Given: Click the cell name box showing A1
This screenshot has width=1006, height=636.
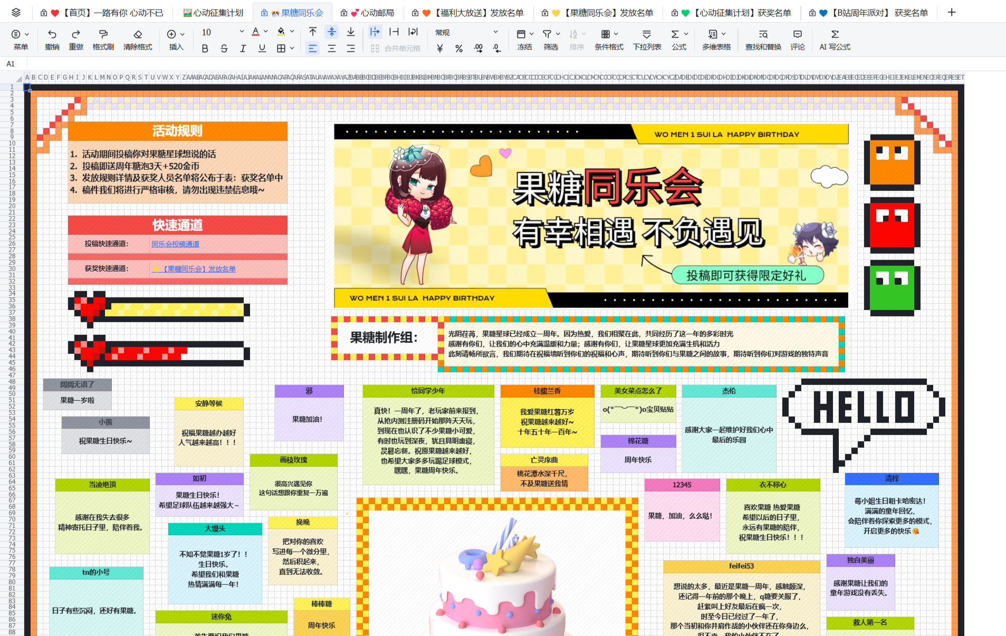Looking at the screenshot, I should pos(11,64).
